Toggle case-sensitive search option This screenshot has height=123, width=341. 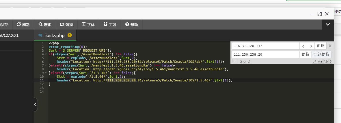tap(320, 61)
